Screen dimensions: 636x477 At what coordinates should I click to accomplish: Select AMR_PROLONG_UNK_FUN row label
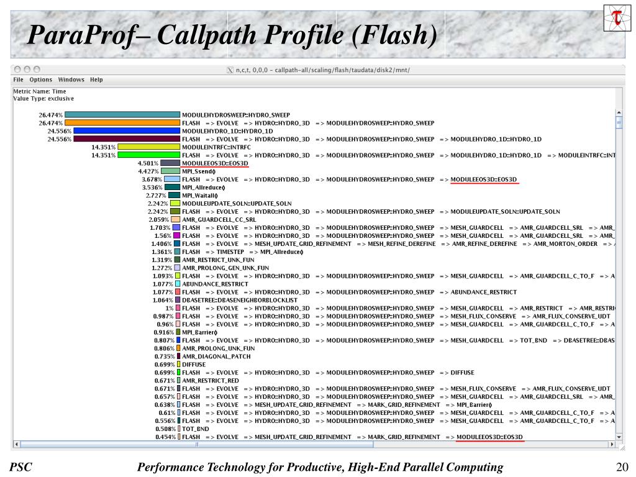218,348
